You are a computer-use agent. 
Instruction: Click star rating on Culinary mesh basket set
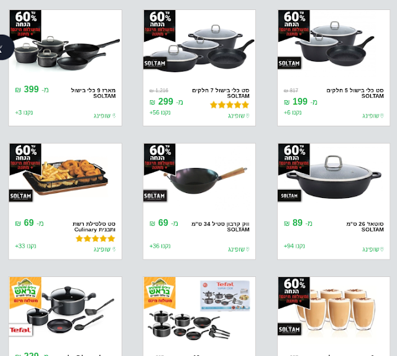pos(96,238)
